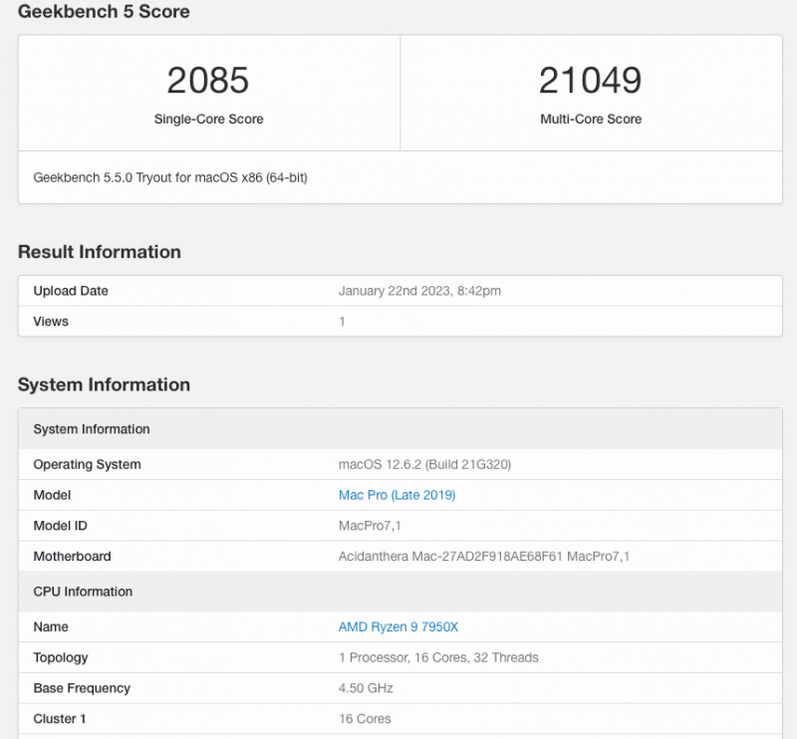Click the multi-core score value 21049

pyautogui.click(x=590, y=81)
